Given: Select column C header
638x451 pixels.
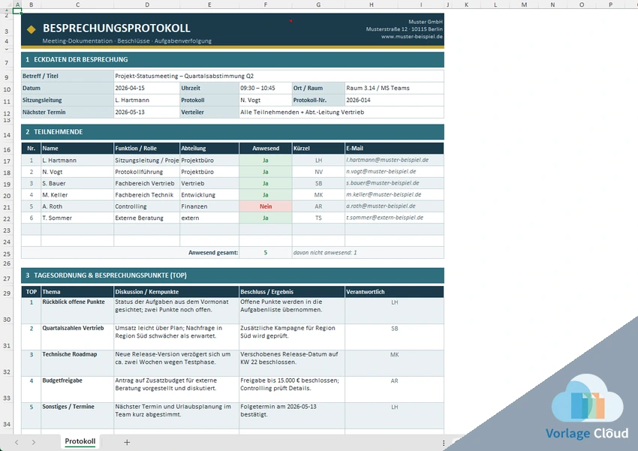Looking at the screenshot, I should coord(77,5).
